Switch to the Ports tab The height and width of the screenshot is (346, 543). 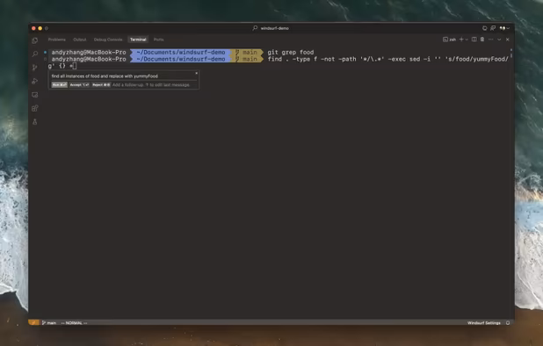click(x=159, y=40)
